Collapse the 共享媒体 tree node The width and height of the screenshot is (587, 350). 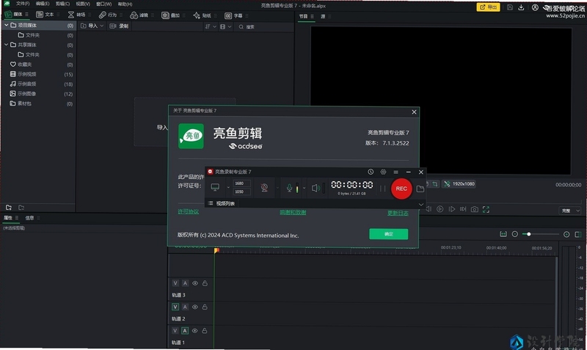coord(7,45)
